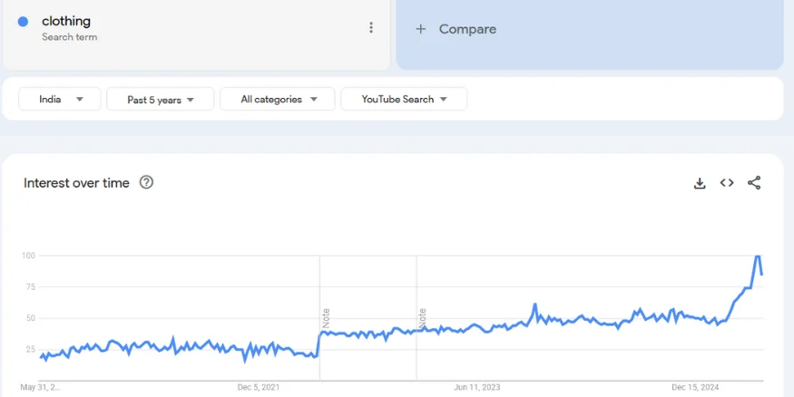Click the trend line peak at 100

coord(757,257)
